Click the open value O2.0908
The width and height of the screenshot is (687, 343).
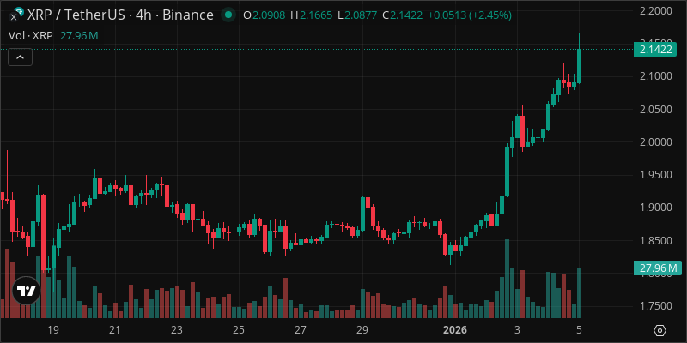pyautogui.click(x=264, y=15)
